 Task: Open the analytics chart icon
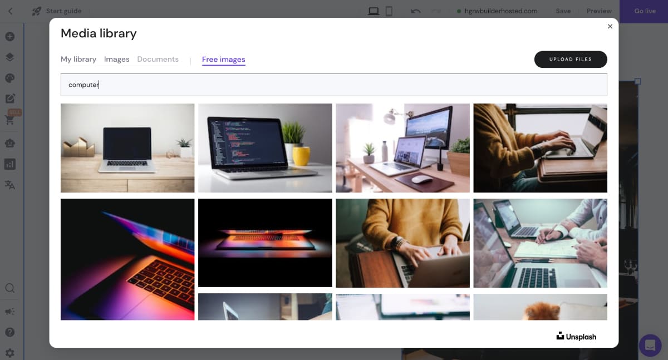pyautogui.click(x=10, y=164)
